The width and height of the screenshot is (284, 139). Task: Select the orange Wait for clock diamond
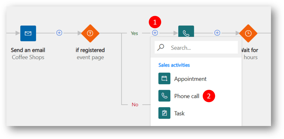tap(248, 33)
